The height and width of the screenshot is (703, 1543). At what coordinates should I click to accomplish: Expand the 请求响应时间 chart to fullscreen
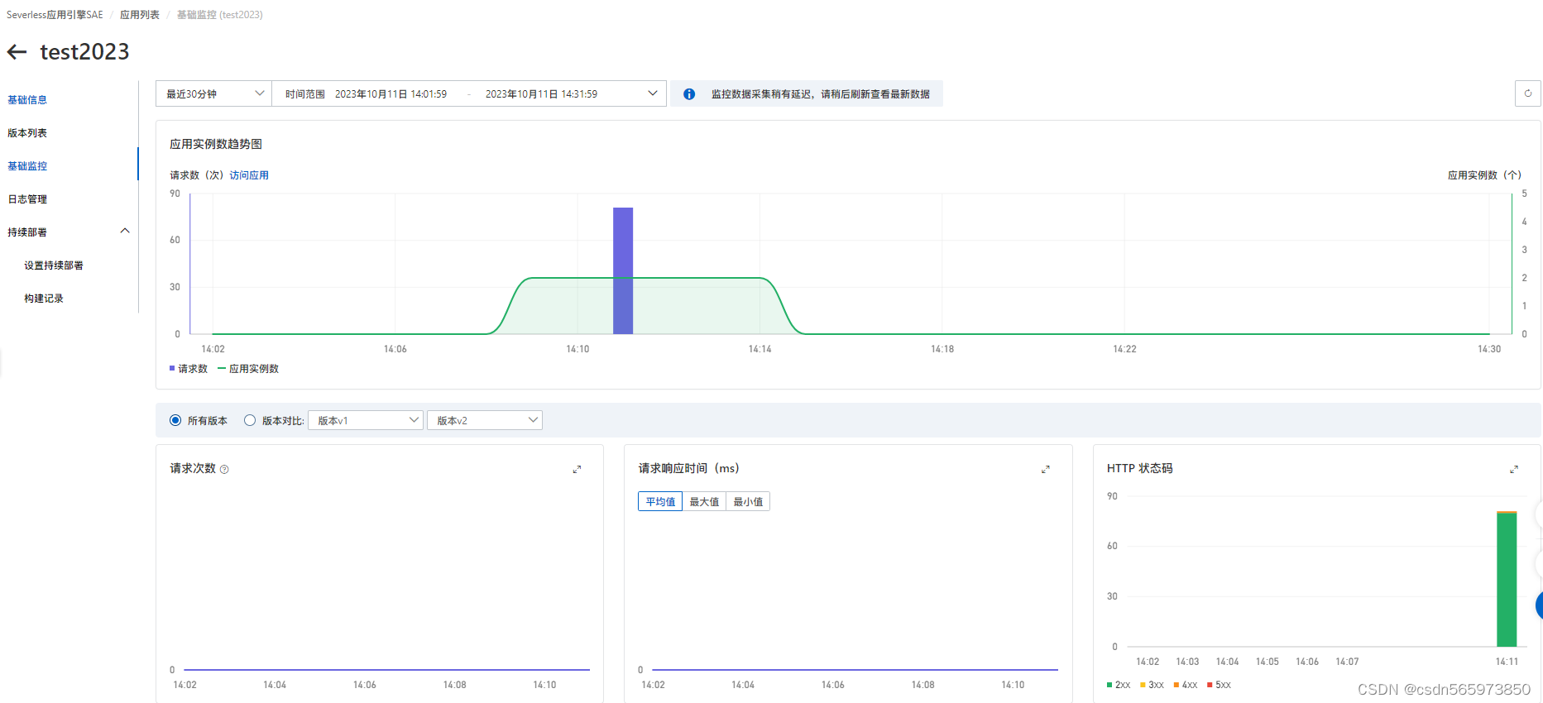coord(1045,469)
